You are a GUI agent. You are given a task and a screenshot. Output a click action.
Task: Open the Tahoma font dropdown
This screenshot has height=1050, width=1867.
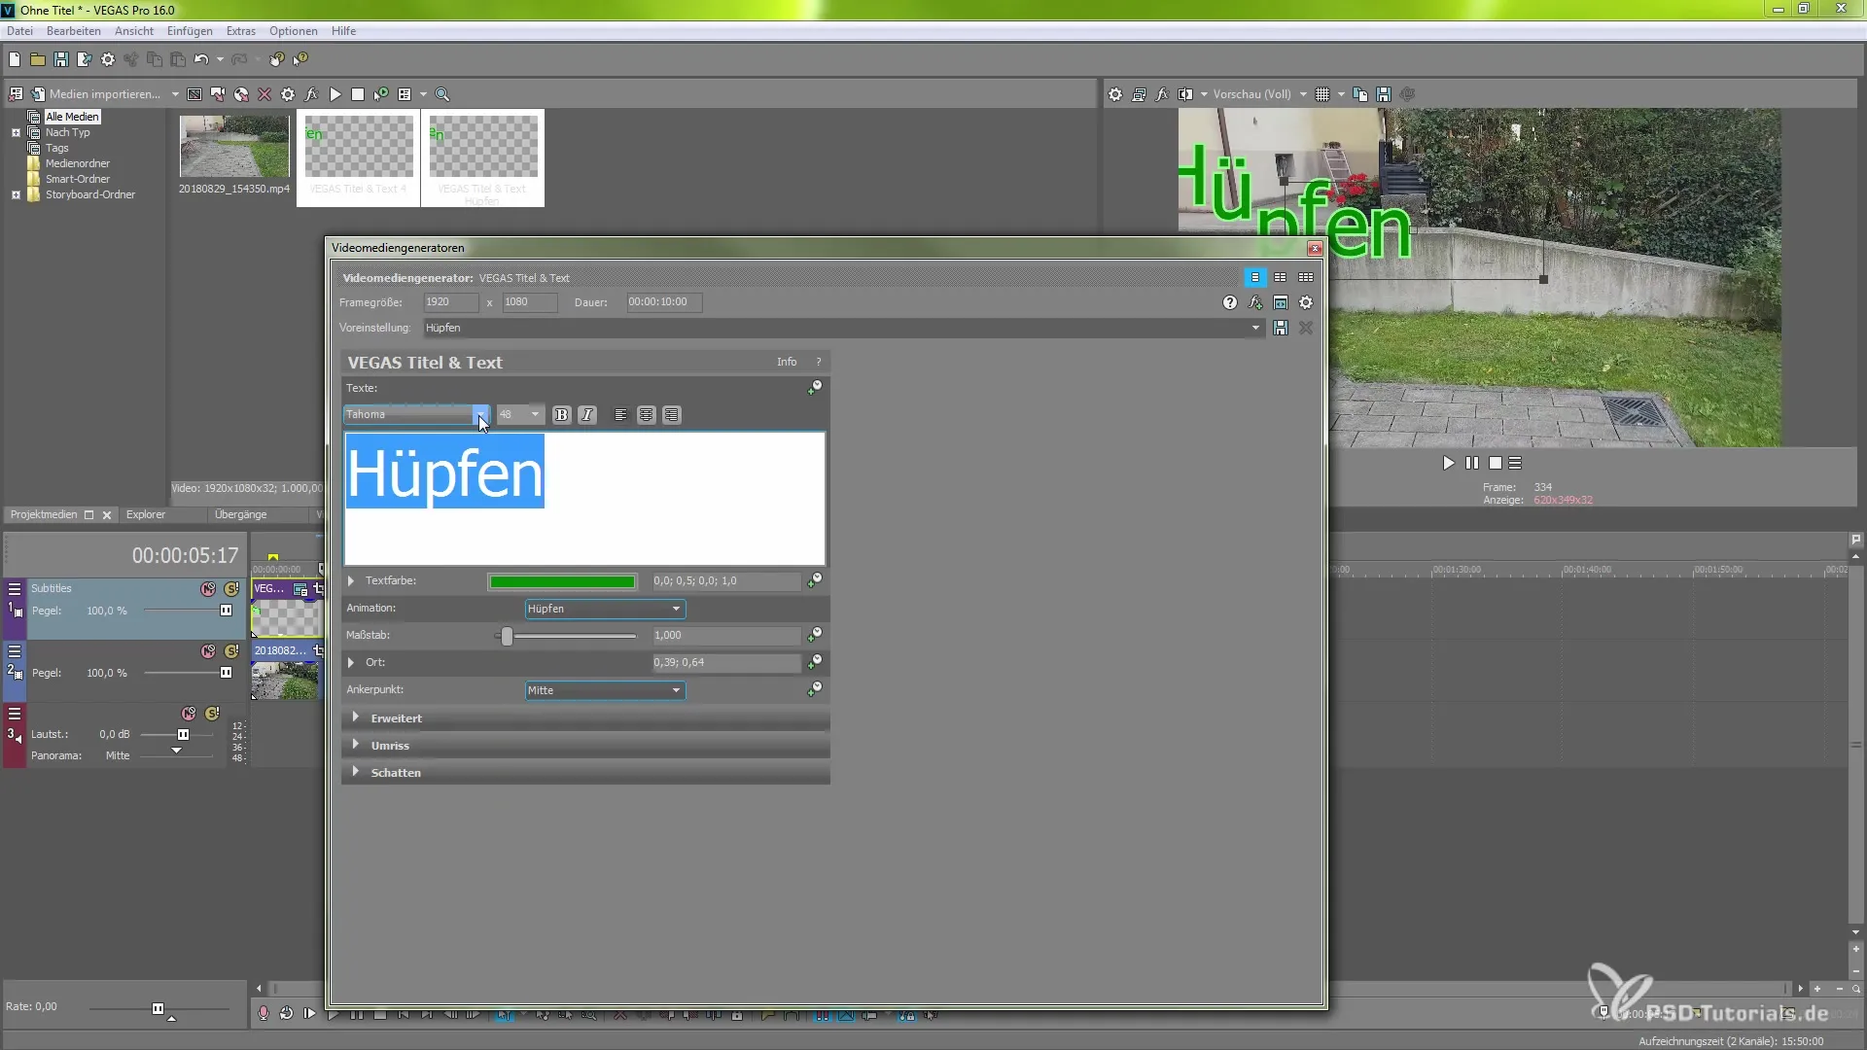480,415
